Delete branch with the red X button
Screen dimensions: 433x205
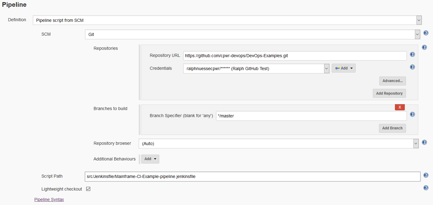click(x=400, y=107)
